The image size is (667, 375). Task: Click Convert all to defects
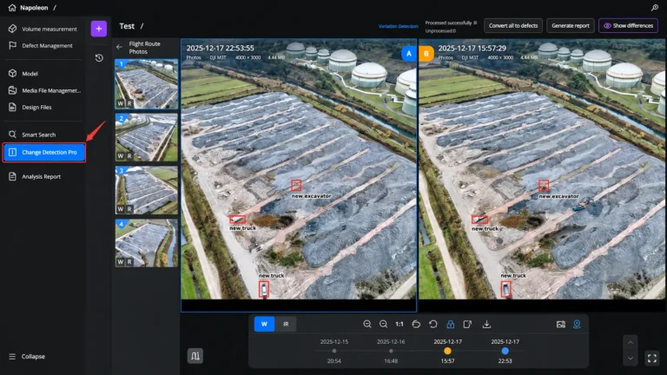(x=513, y=25)
